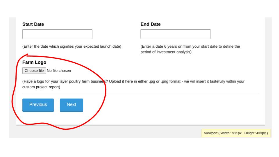Click the horizontal divider above Previous button
279x157 pixels.
point(141,94)
